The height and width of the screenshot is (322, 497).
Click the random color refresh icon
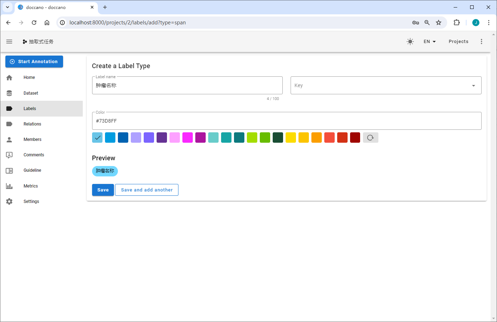click(371, 138)
